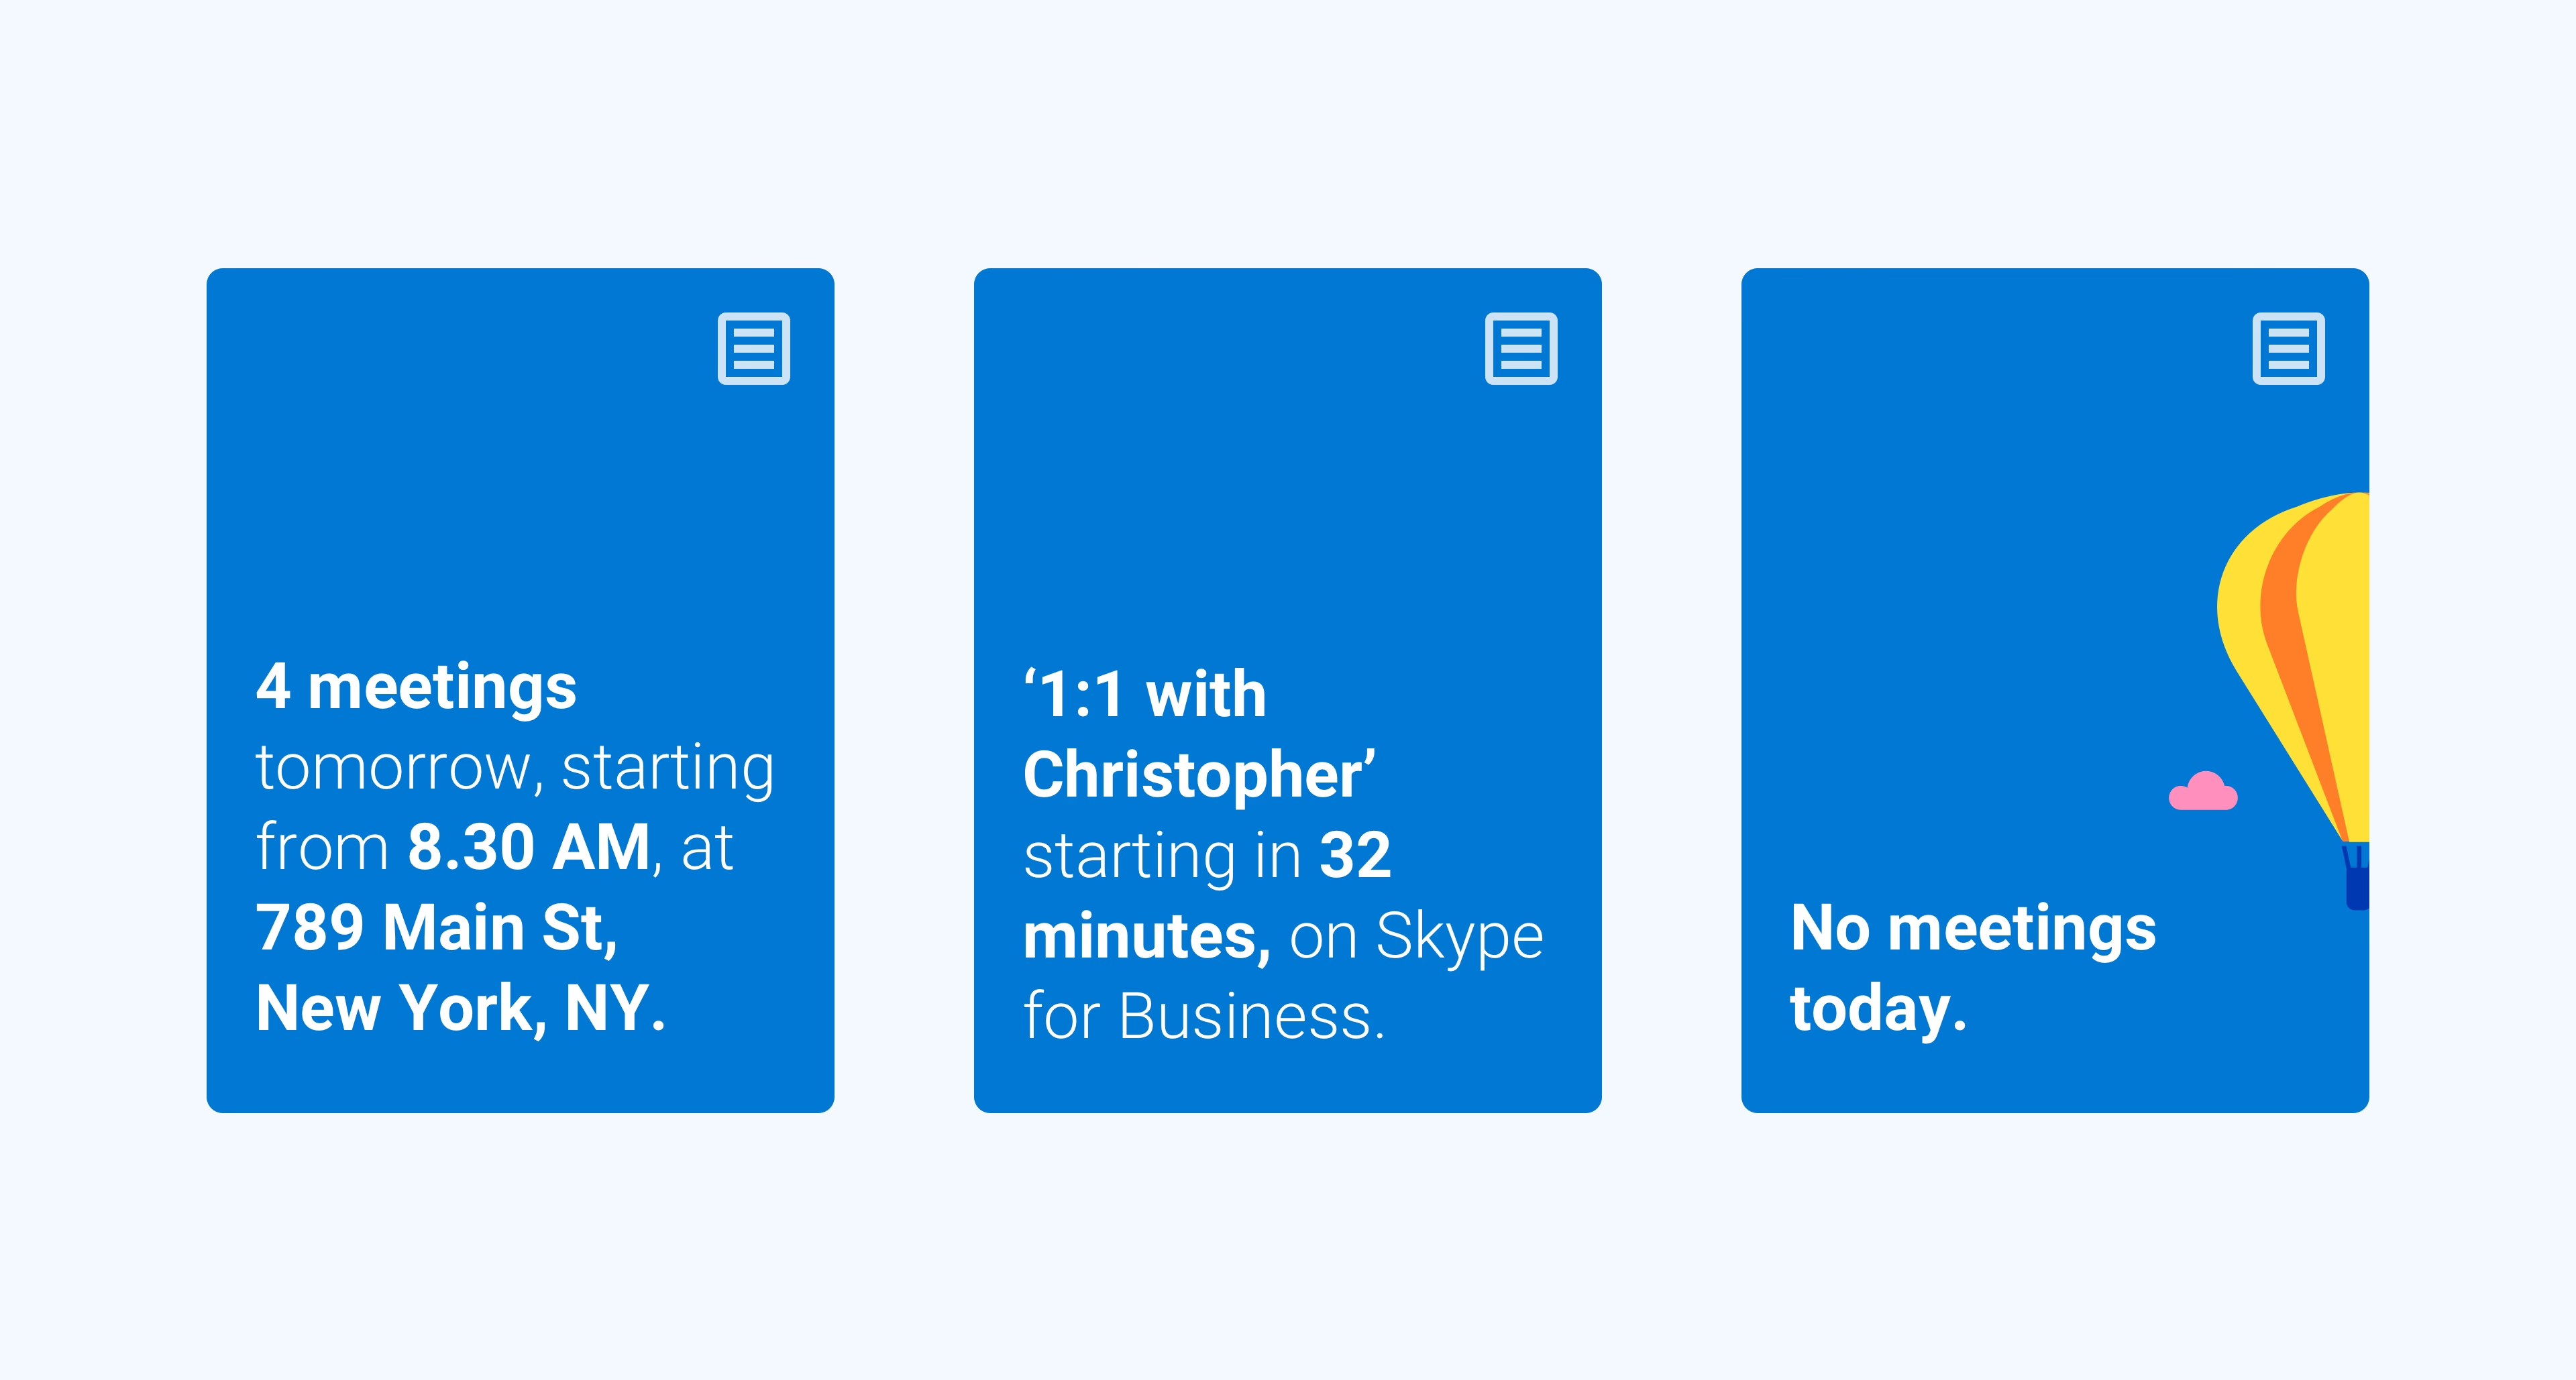This screenshot has height=1380, width=2576.
Task: Click the list icon on the 4 meetings card
Action: point(753,349)
